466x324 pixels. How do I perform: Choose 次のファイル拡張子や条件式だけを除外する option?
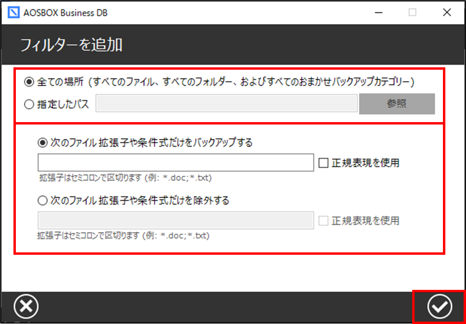pos(42,200)
